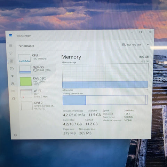Click the Memory mini graph thumbnail
Viewport: 167px width, 167px height.
tap(25, 70)
